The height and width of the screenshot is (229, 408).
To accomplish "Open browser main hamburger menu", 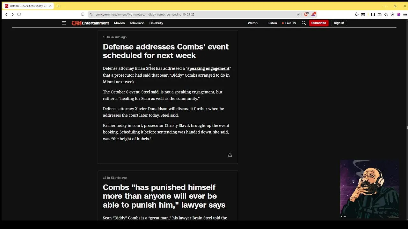I will click(x=405, y=14).
